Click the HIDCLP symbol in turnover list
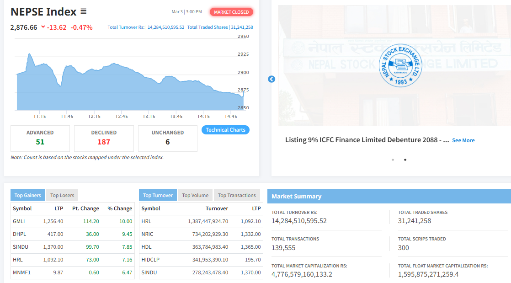The height and width of the screenshot is (283, 511). (151, 260)
